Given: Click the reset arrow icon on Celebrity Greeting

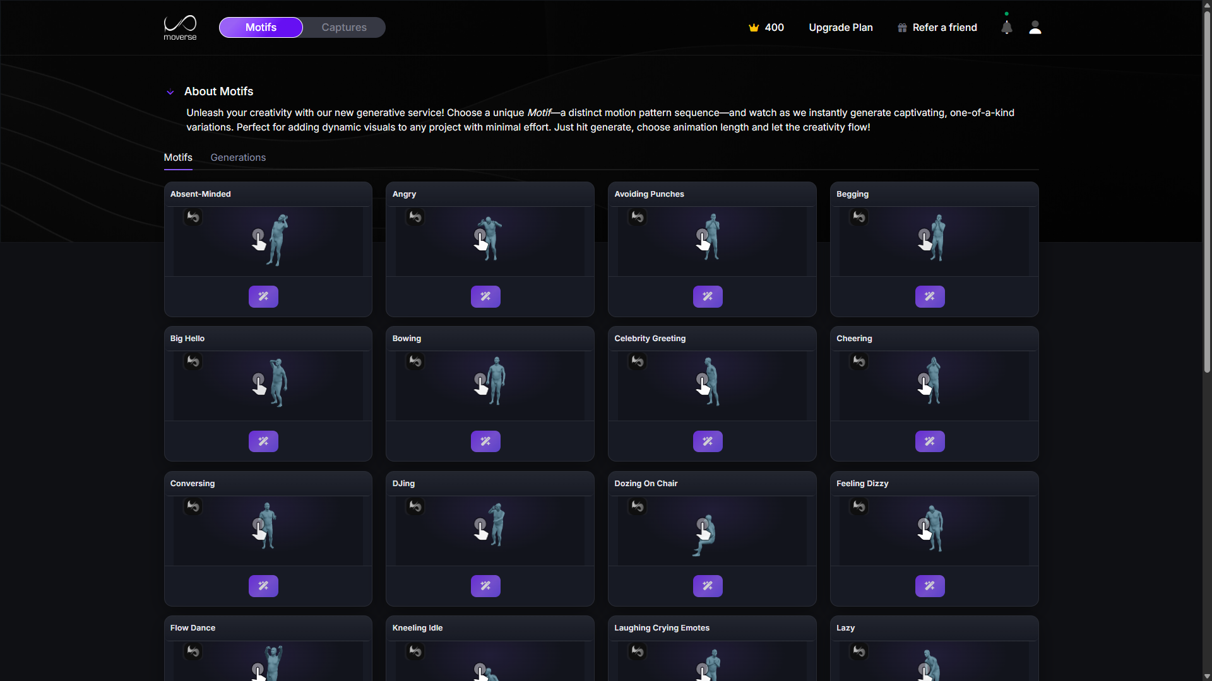Looking at the screenshot, I should pyautogui.click(x=638, y=361).
